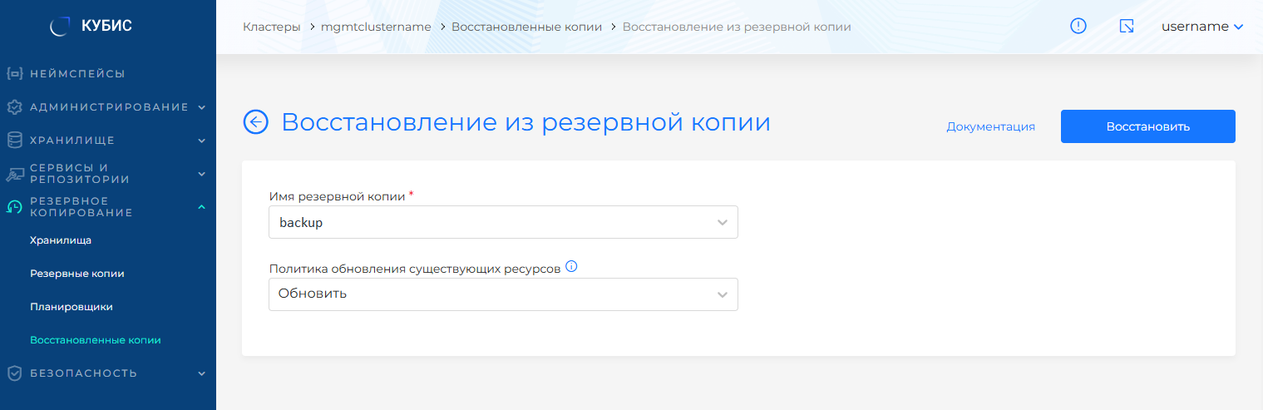Click the Хранилище database icon
This screenshot has width=1263, height=410.
point(14,140)
